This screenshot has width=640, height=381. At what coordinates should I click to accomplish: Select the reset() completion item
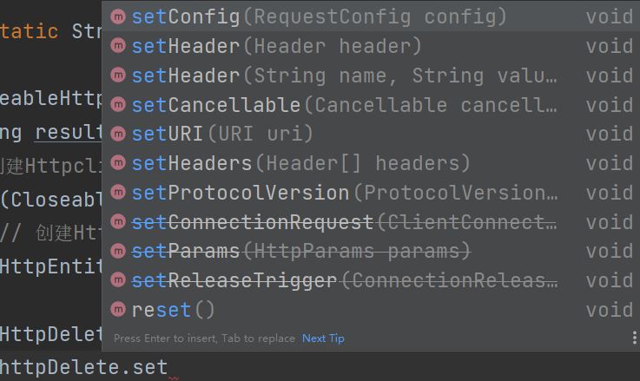click(174, 310)
